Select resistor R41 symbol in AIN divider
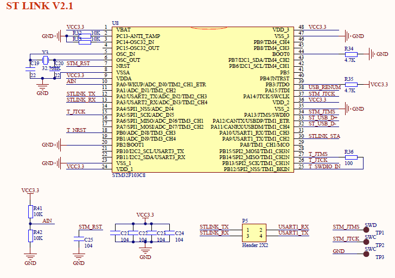The width and height of the screenshot is (395, 278). pyautogui.click(x=30, y=211)
